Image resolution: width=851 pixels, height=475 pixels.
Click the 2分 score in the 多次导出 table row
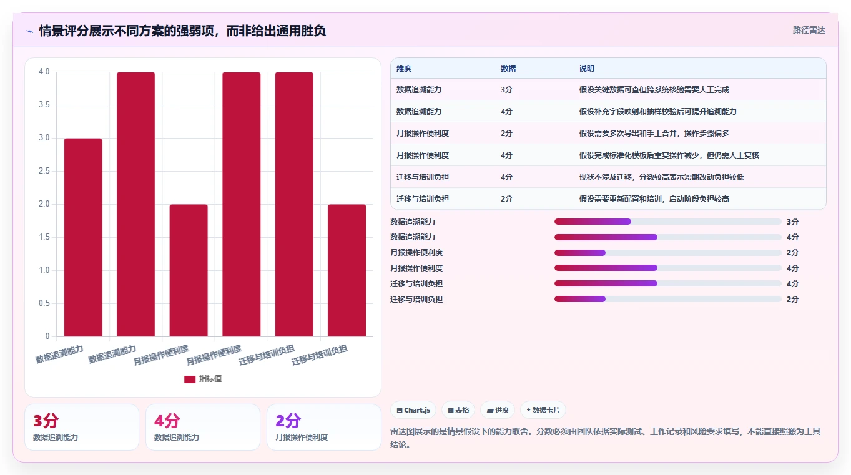click(506, 134)
